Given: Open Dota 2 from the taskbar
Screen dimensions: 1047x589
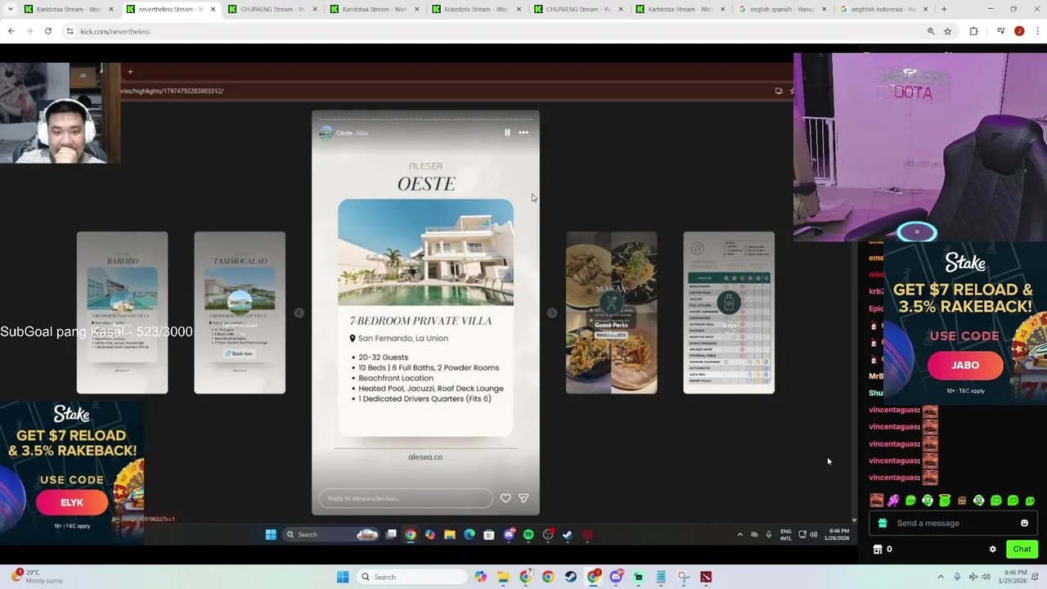Looking at the screenshot, I should [x=706, y=577].
